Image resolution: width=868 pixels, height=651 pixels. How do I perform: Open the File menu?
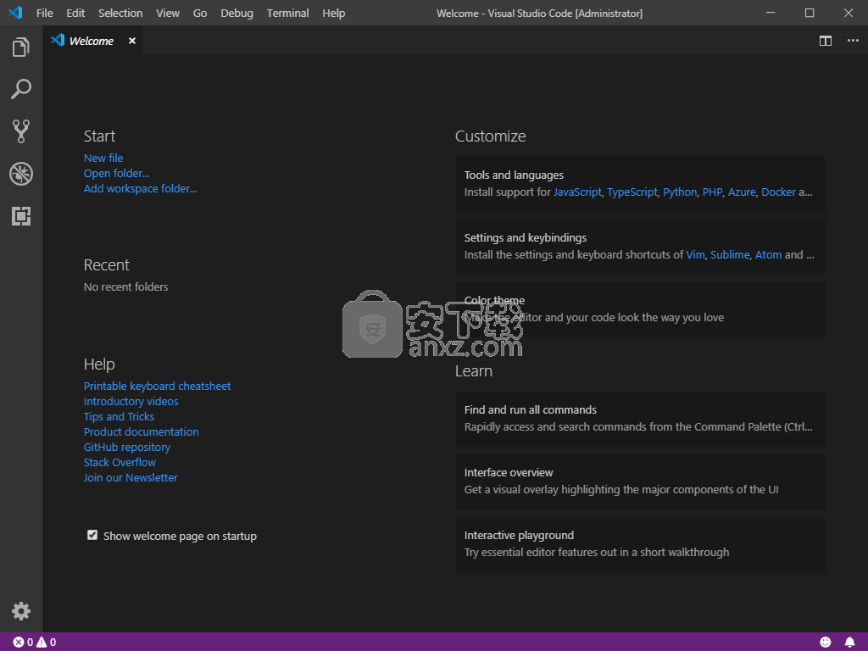44,13
